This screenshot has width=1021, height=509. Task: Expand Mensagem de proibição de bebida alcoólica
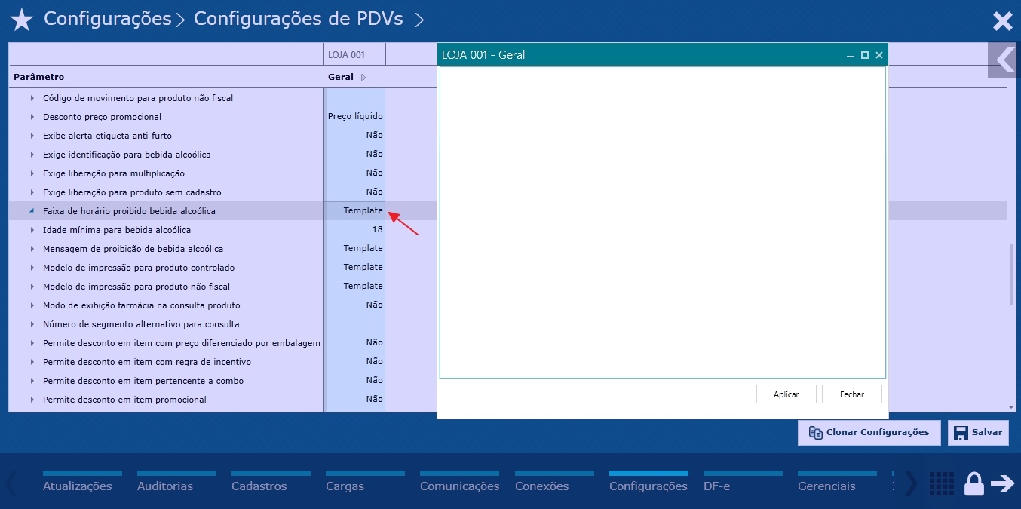32,249
